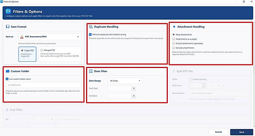The image size is (255, 136).
Task: Click the End Date input field
Action: 119,96
